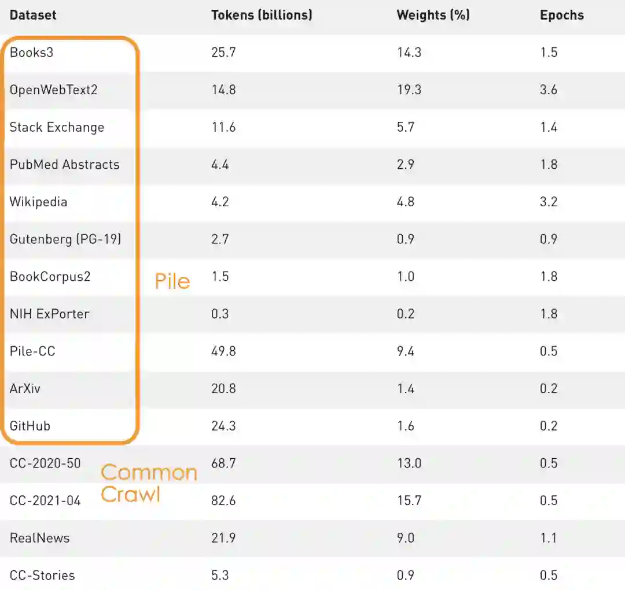Select the BookCorpus2 dataset entry
This screenshot has width=625, height=590.
(x=50, y=277)
